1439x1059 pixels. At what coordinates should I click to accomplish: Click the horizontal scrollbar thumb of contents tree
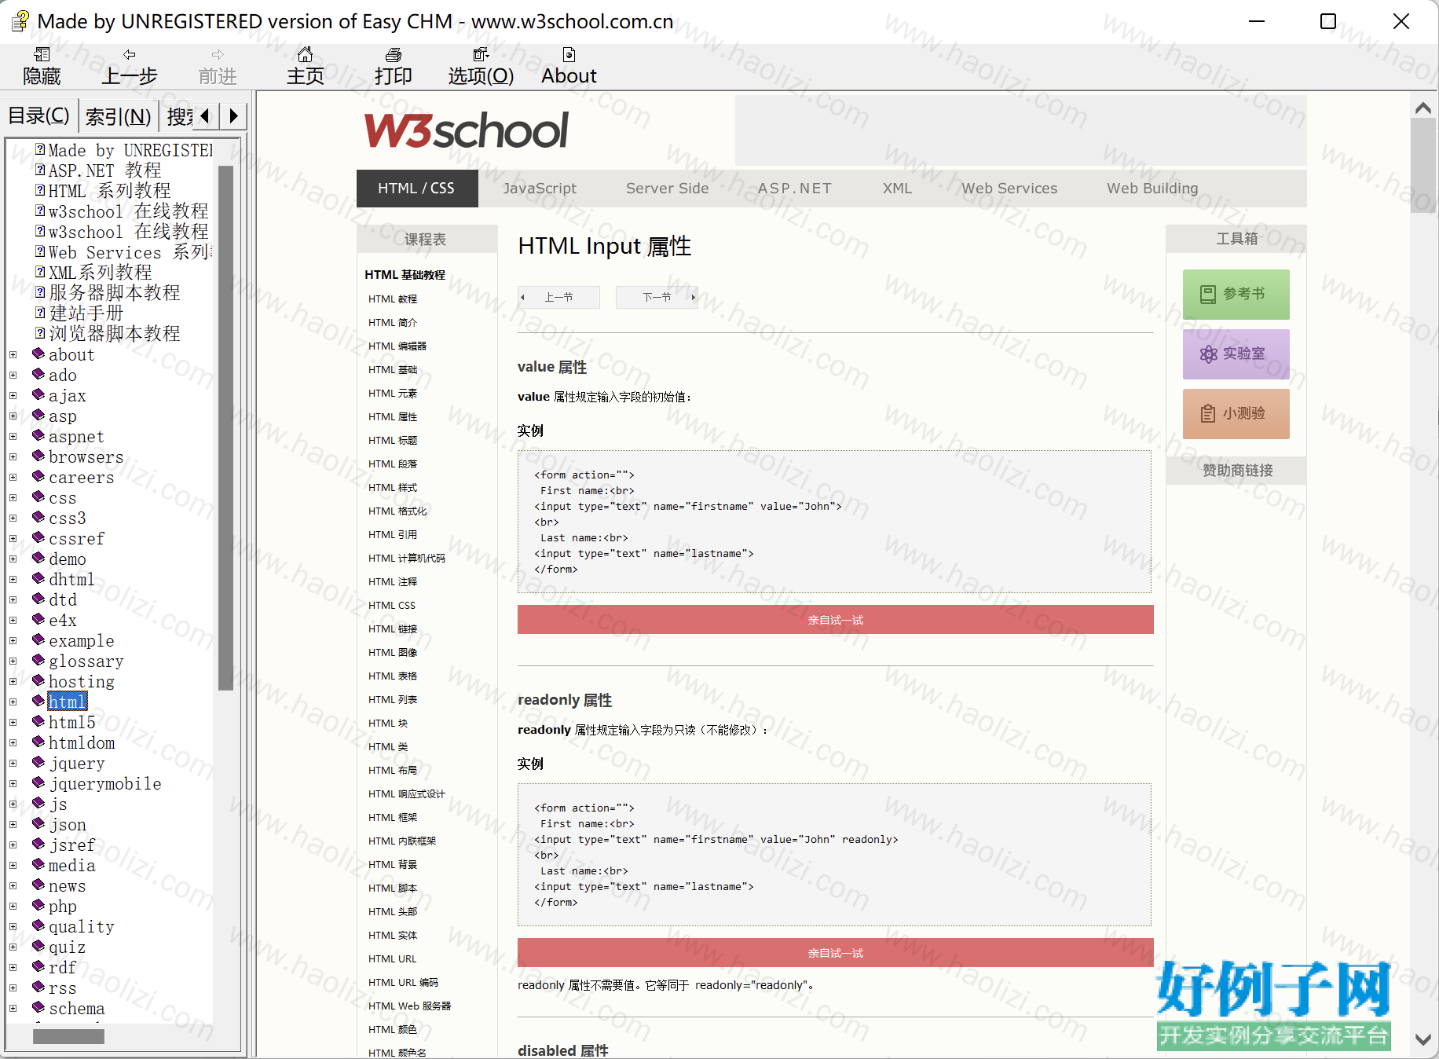68,1037
